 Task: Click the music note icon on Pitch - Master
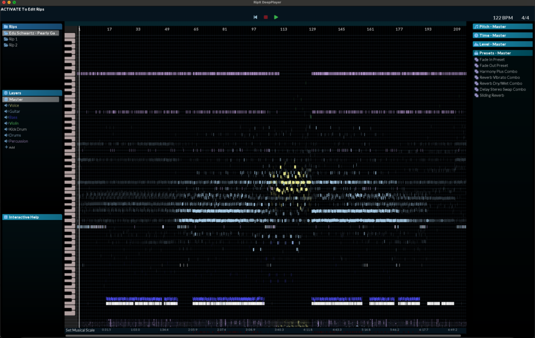pyautogui.click(x=476, y=27)
